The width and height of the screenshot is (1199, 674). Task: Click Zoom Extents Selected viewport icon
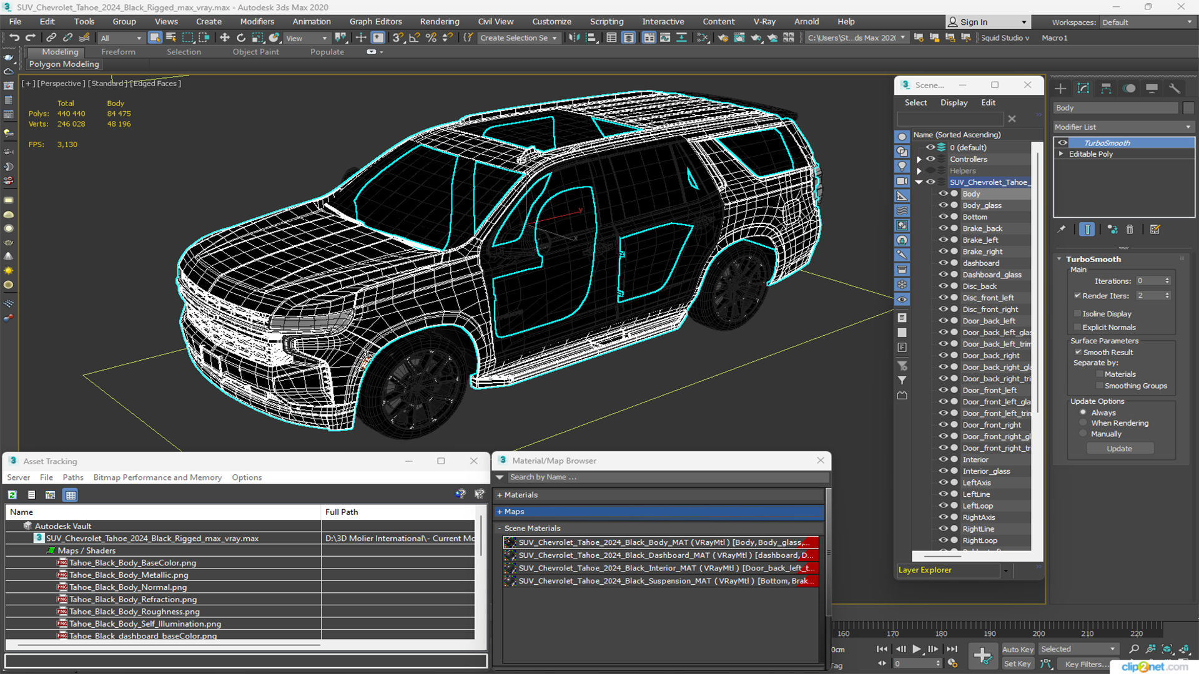[1167, 649]
